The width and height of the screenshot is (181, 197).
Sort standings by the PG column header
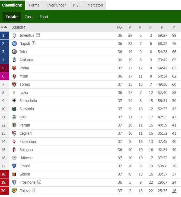tap(119, 27)
